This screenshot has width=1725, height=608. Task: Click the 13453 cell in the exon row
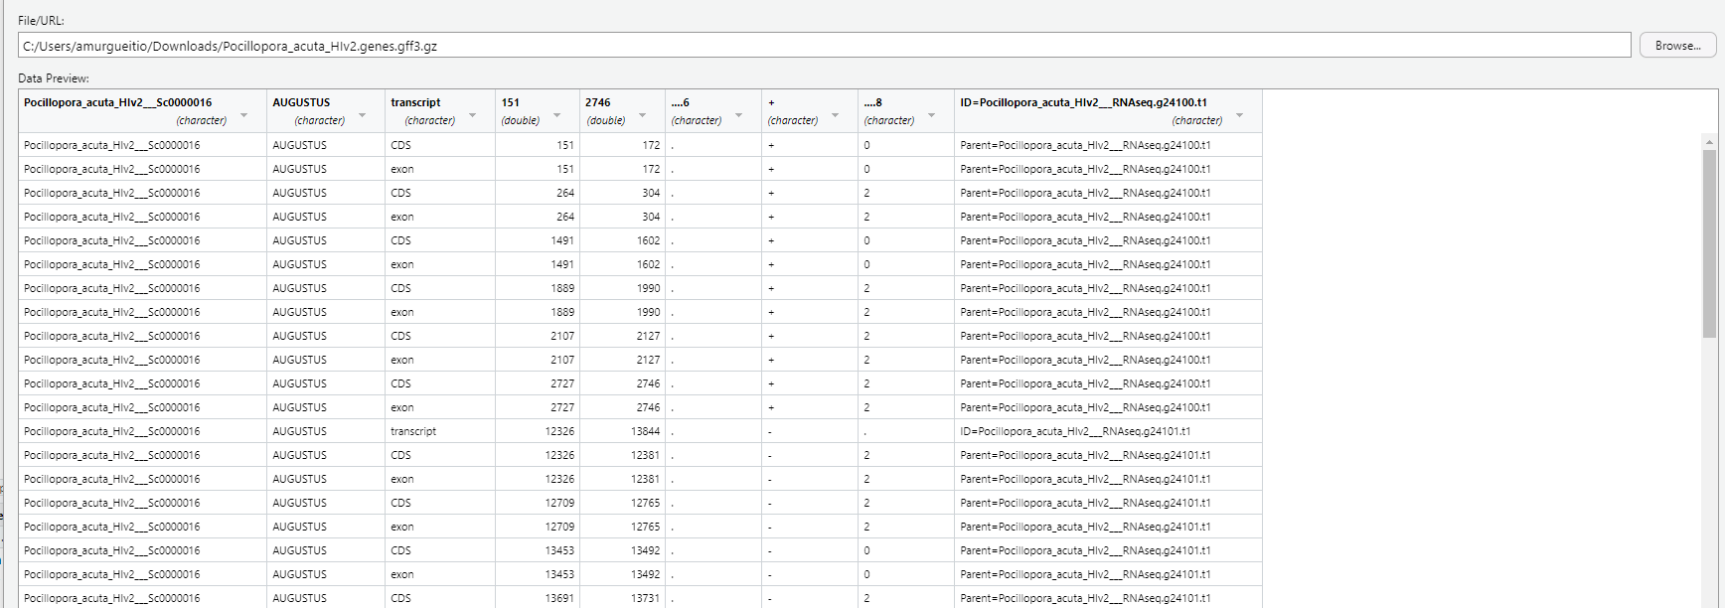tap(537, 574)
